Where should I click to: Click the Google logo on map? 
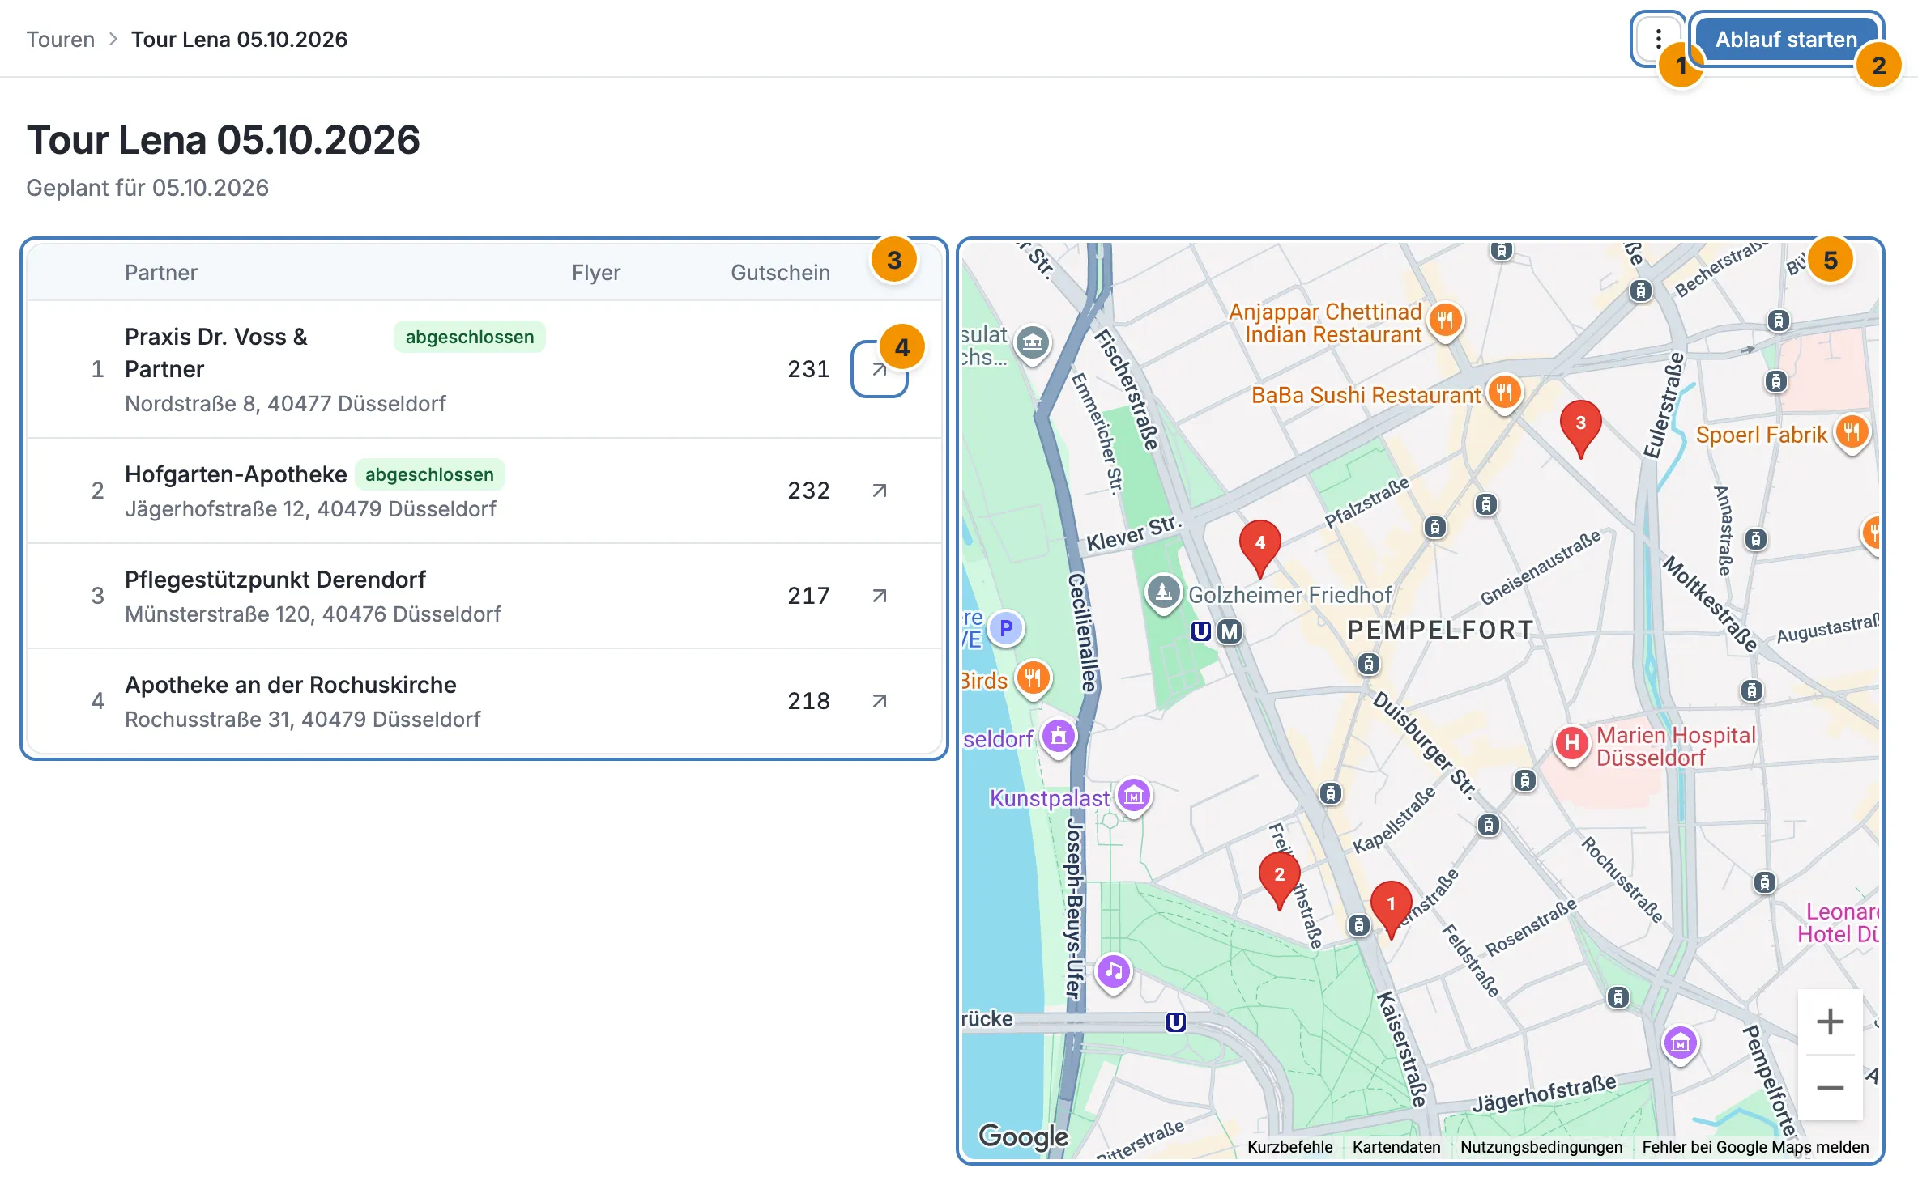point(1023,1136)
